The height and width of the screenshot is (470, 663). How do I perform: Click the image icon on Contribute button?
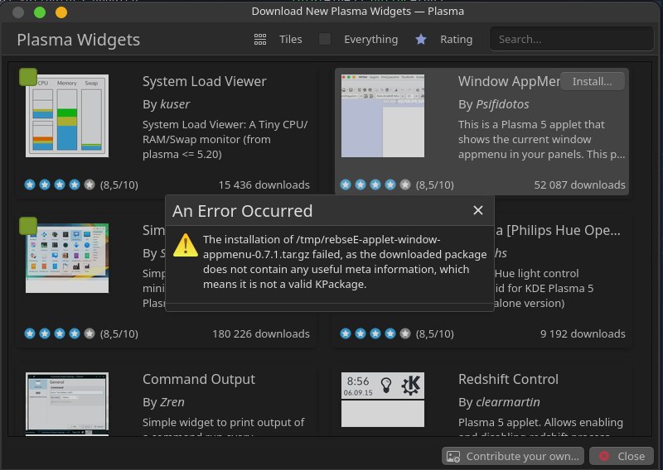tap(453, 456)
